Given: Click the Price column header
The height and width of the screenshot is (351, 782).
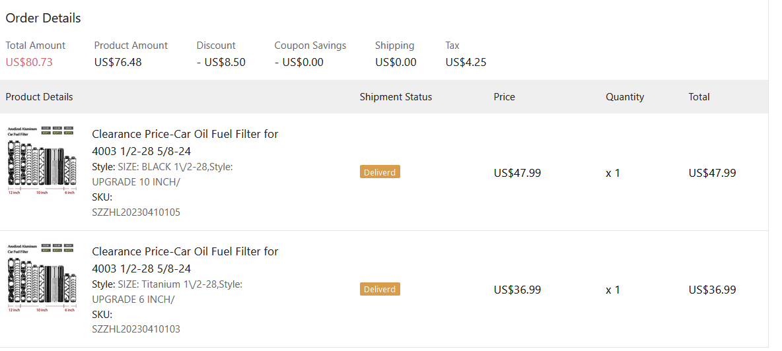Looking at the screenshot, I should (504, 97).
